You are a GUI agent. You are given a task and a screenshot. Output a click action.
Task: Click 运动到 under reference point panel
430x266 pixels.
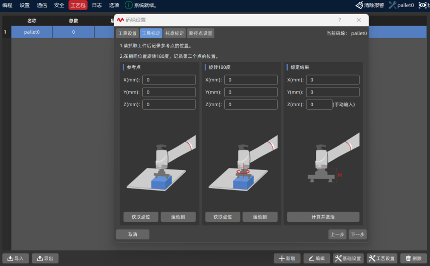tap(178, 217)
